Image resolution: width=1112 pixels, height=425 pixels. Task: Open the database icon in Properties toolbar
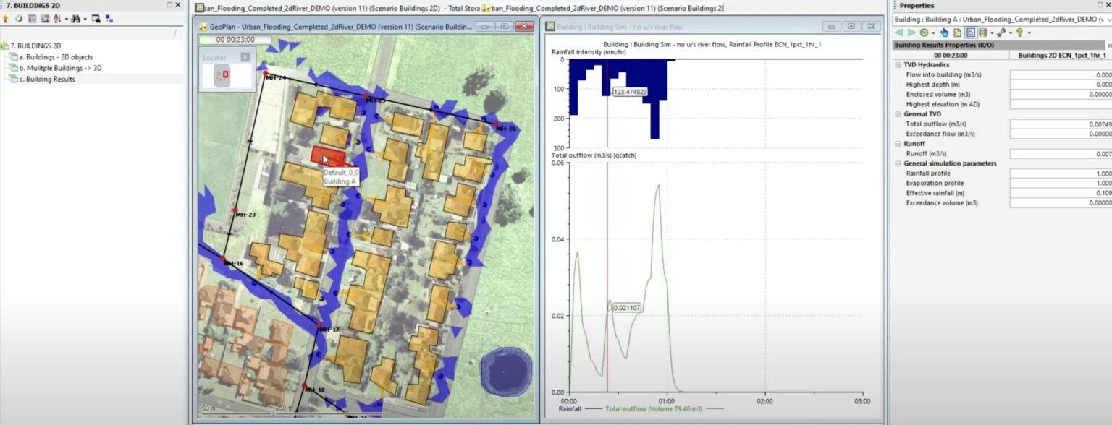click(984, 33)
